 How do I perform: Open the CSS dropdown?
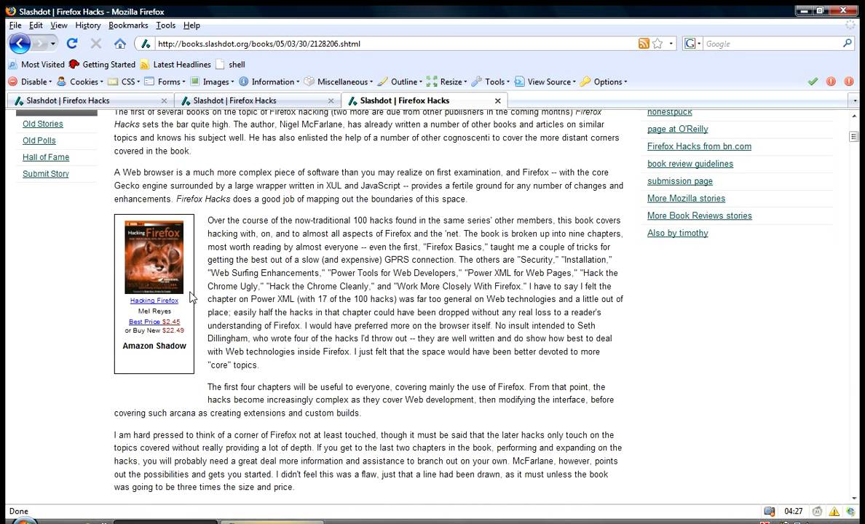[123, 82]
